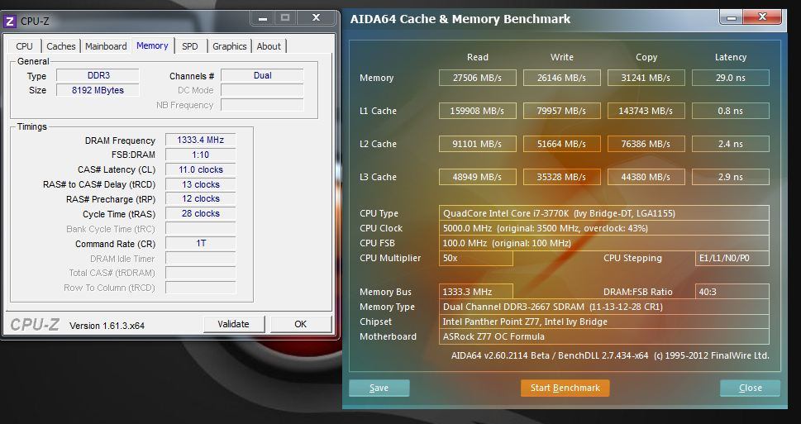Viewport: 801px width, 424px height.
Task: Select the Memory tab in CPU-Z
Action: [152, 45]
